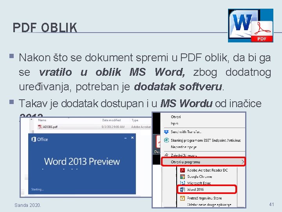Click the Word 2013 Preview title text

[82, 161]
